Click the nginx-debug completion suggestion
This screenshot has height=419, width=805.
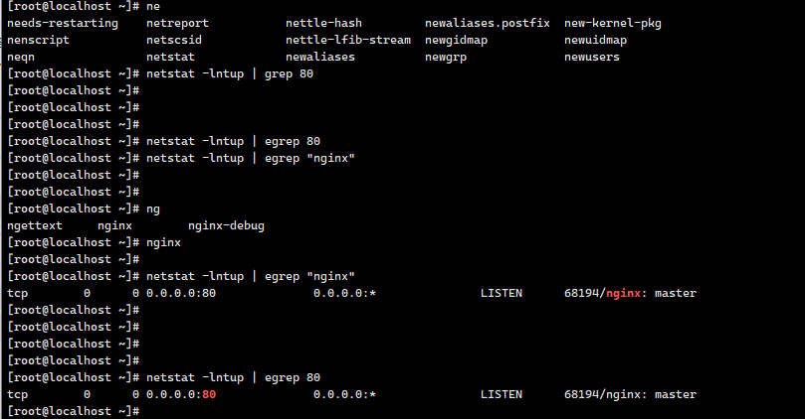[x=226, y=225]
